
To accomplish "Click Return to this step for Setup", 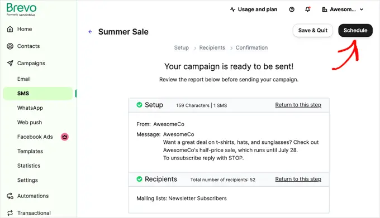I will pos(298,105).
